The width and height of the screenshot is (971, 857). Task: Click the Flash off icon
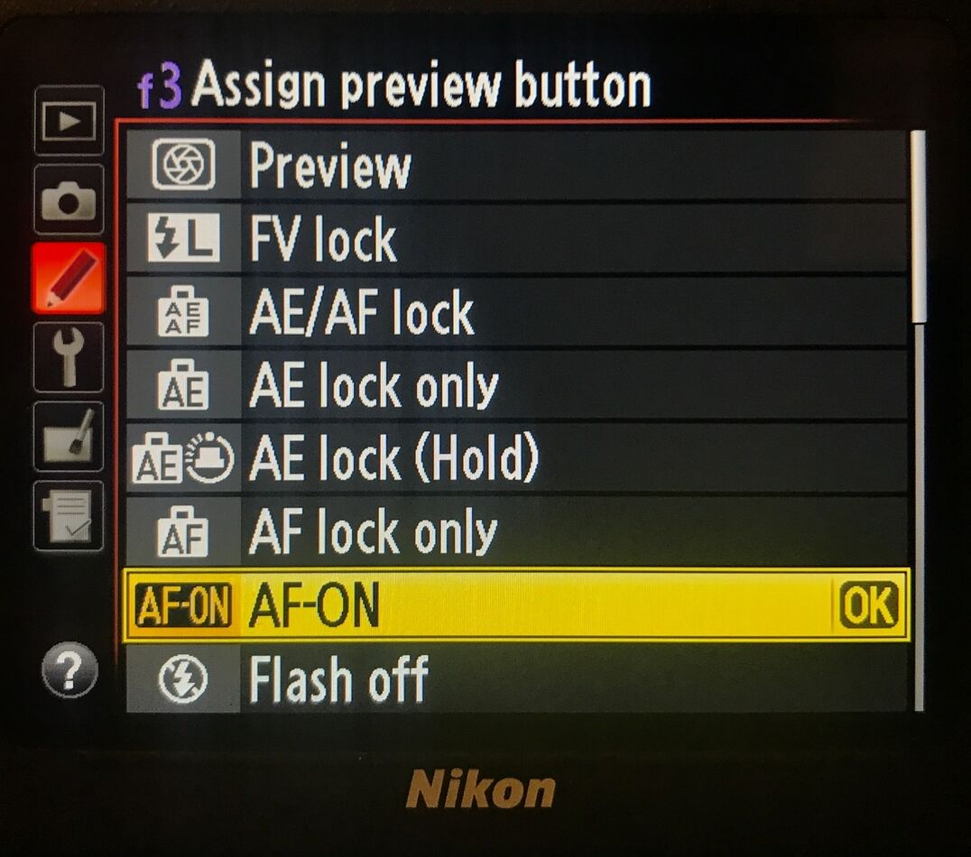pyautogui.click(x=182, y=678)
